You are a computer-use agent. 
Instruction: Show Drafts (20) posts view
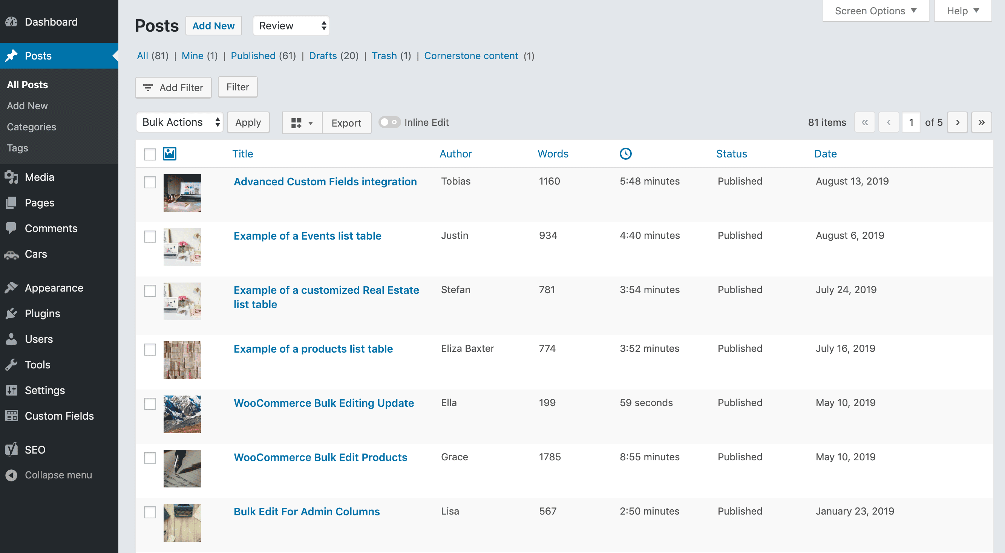point(334,56)
